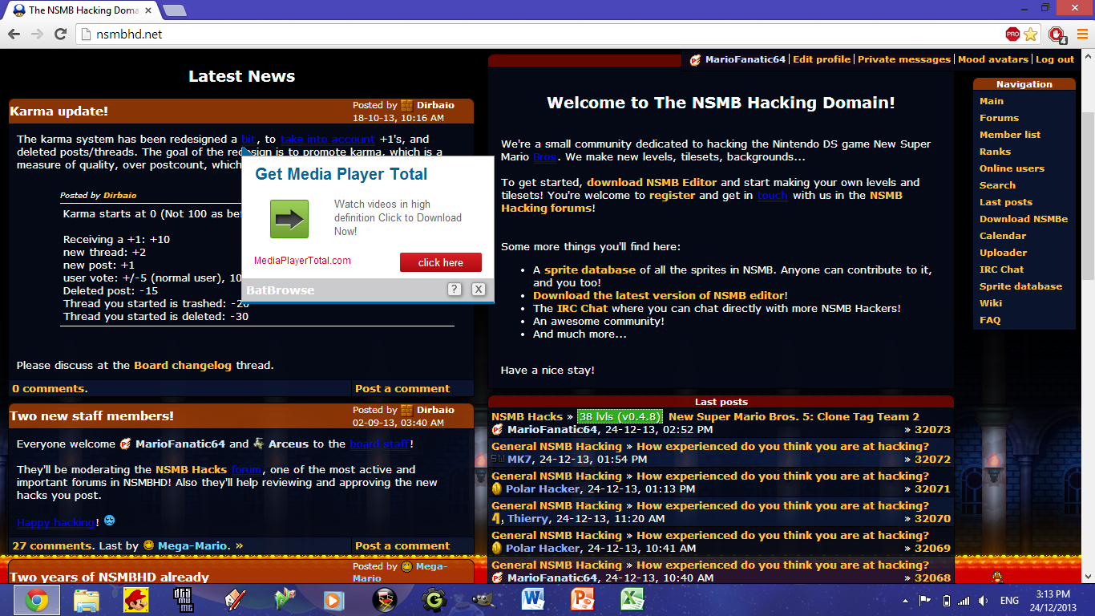Open Thierry's profile in Last posts
This screenshot has width=1095, height=616.
click(x=527, y=518)
